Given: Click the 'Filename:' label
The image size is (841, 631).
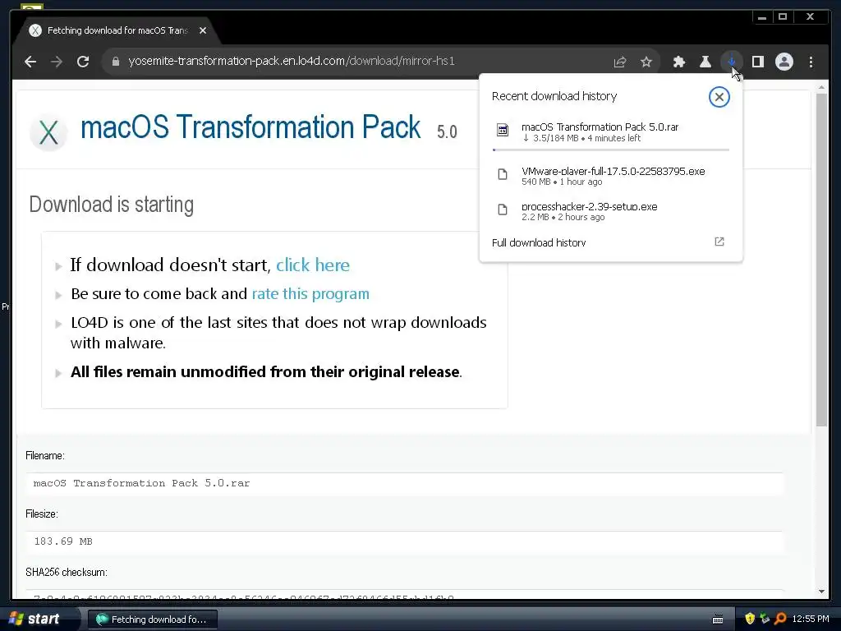Looking at the screenshot, I should point(45,455).
